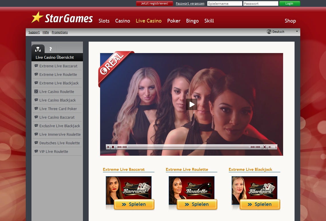Open the Skill games menu
The width and height of the screenshot is (326, 221).
coord(209,21)
